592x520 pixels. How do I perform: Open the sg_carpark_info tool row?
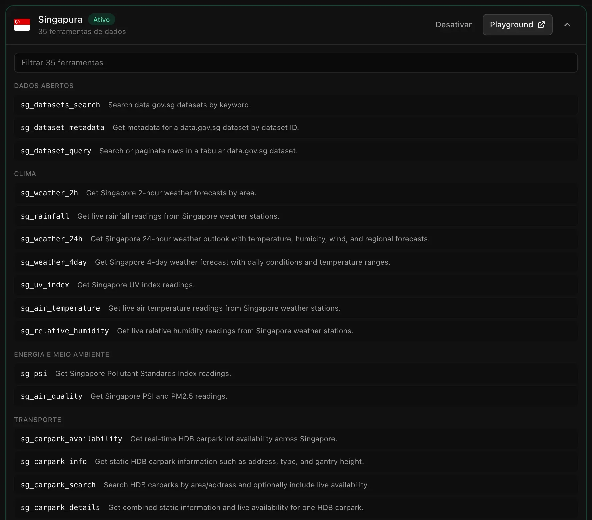pos(296,462)
